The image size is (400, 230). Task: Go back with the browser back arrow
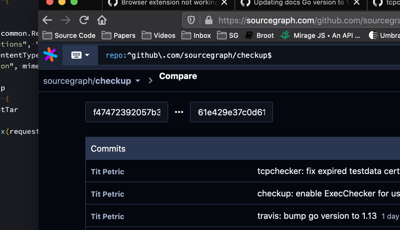click(47, 20)
